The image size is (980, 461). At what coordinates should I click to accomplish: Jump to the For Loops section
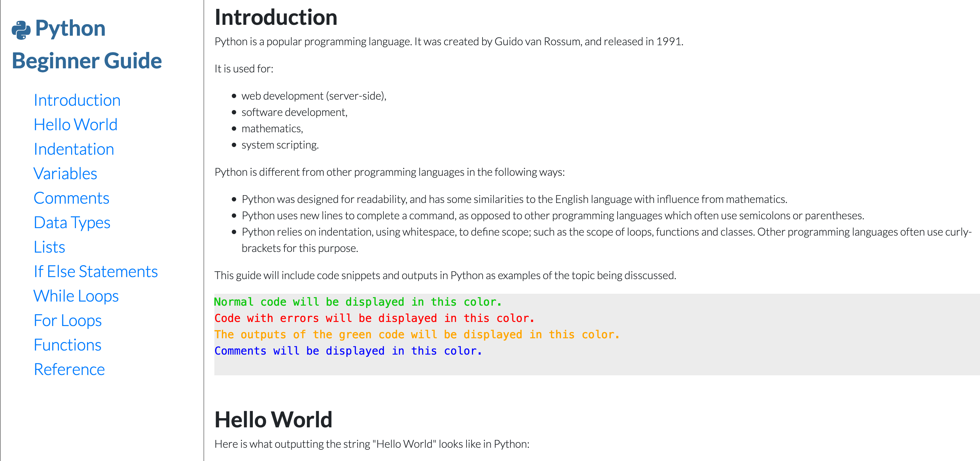[67, 321]
